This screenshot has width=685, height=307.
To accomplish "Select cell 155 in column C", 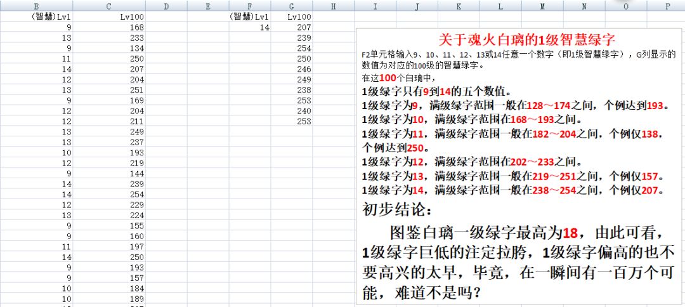I will pos(109,226).
